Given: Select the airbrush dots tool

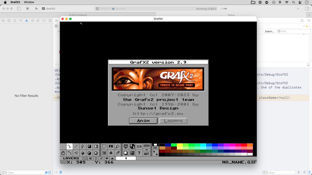Looking at the screenshot, I should [76, 153].
